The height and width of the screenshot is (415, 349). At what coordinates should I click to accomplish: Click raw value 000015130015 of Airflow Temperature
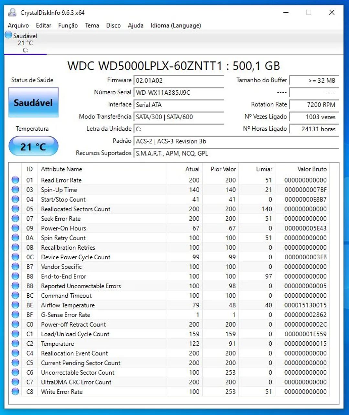(x=306, y=305)
